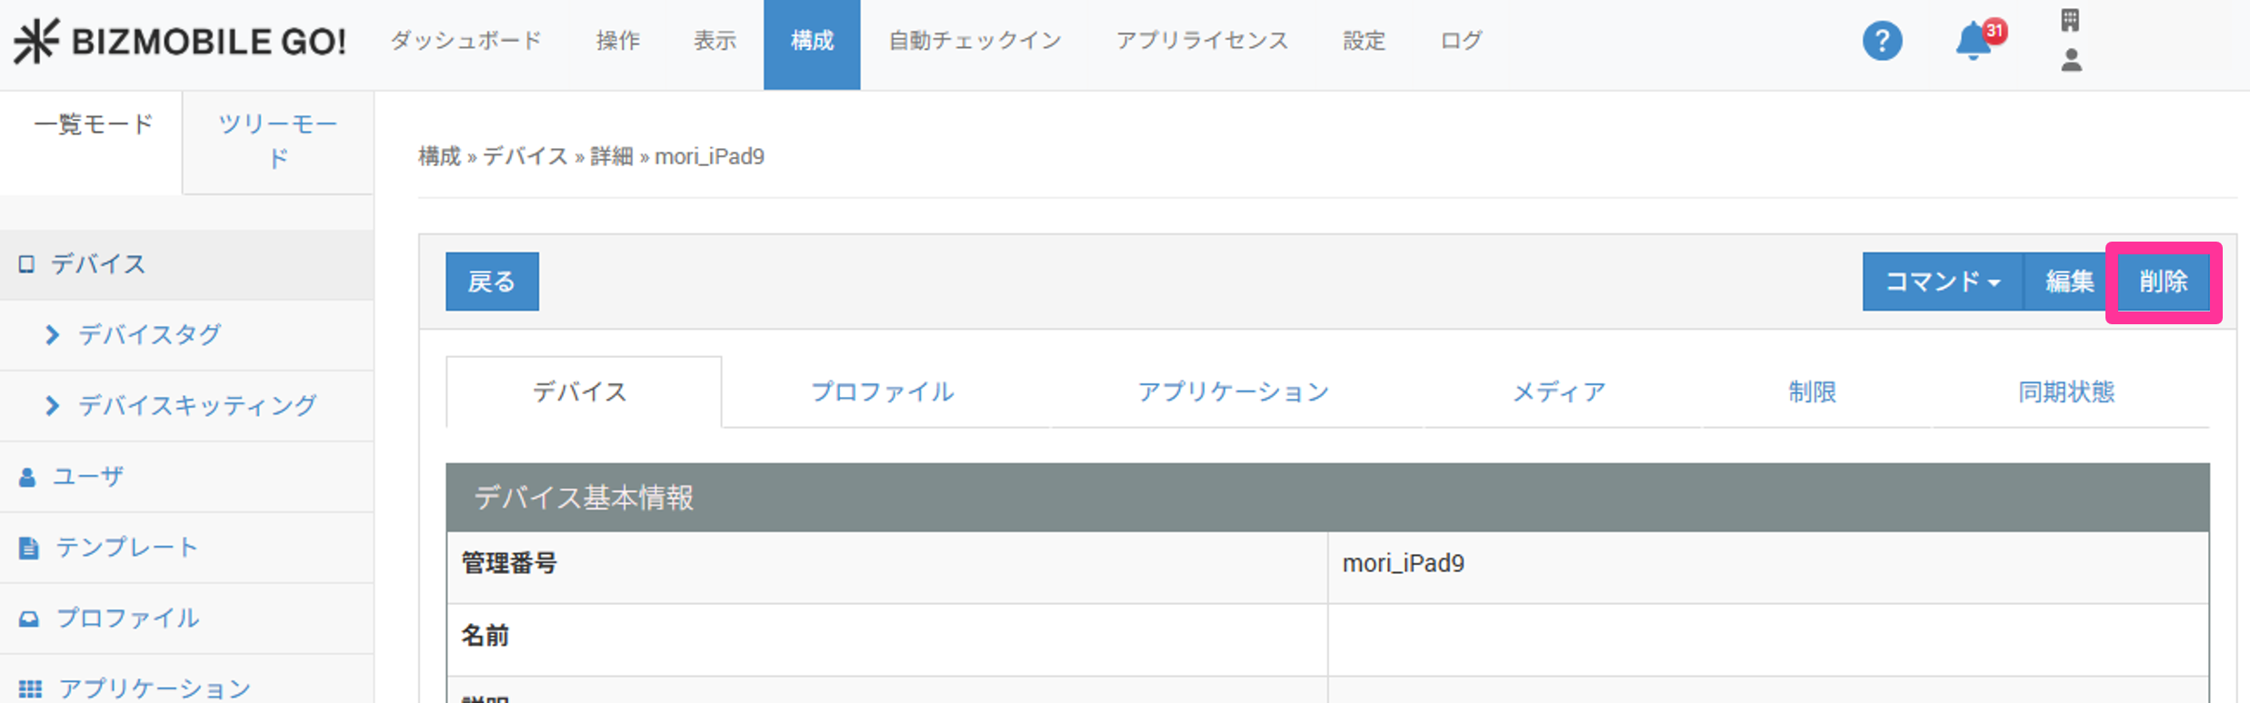Click the BizMobile Go! logo
Screen dimensions: 2250x703
point(180,42)
